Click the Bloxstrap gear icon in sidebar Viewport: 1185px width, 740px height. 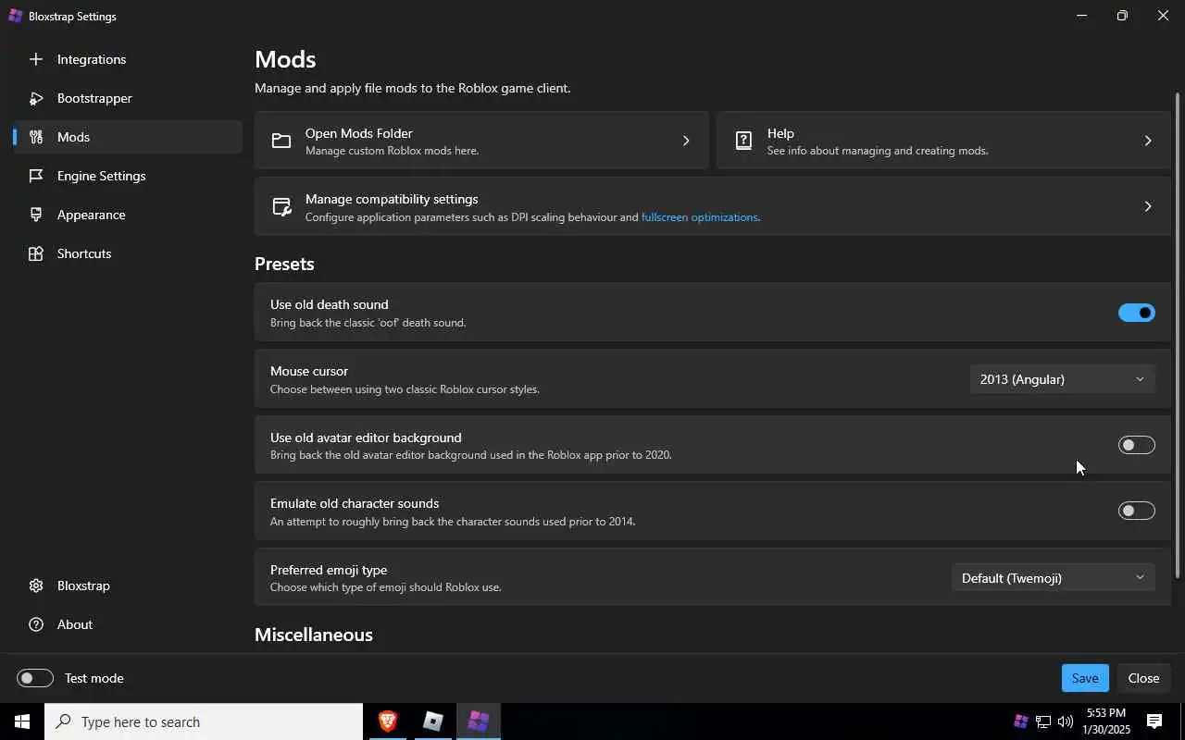coord(36,586)
